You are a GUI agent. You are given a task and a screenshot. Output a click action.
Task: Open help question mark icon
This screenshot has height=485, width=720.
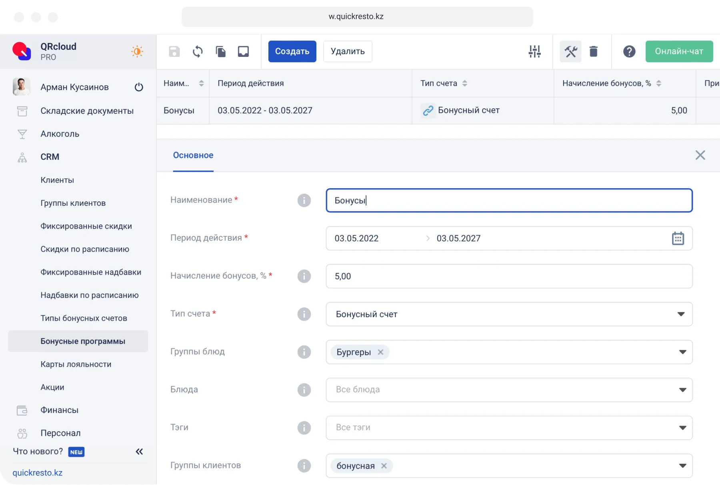629,51
